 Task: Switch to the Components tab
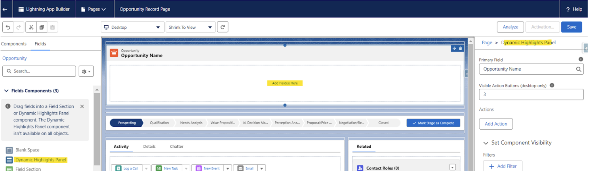click(14, 44)
